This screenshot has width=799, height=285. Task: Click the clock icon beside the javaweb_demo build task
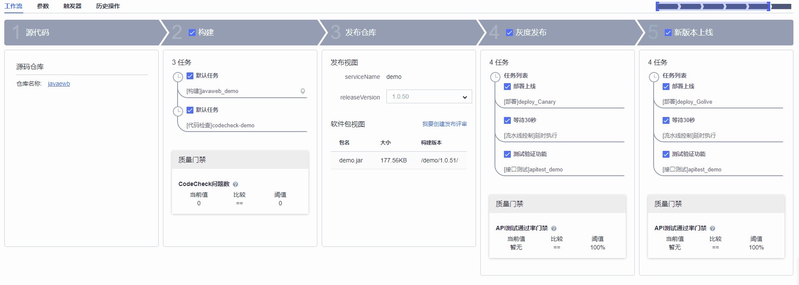178,77
